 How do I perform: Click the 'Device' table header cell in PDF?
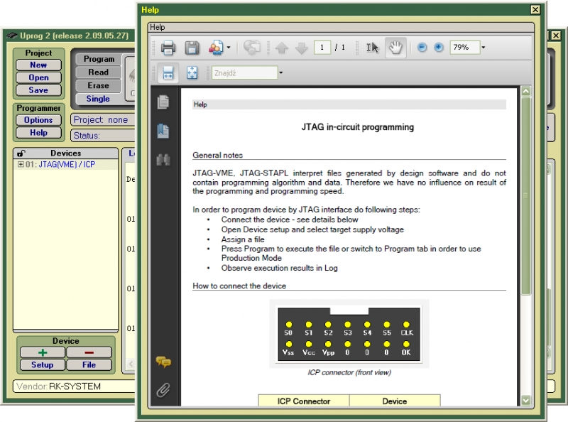point(395,401)
